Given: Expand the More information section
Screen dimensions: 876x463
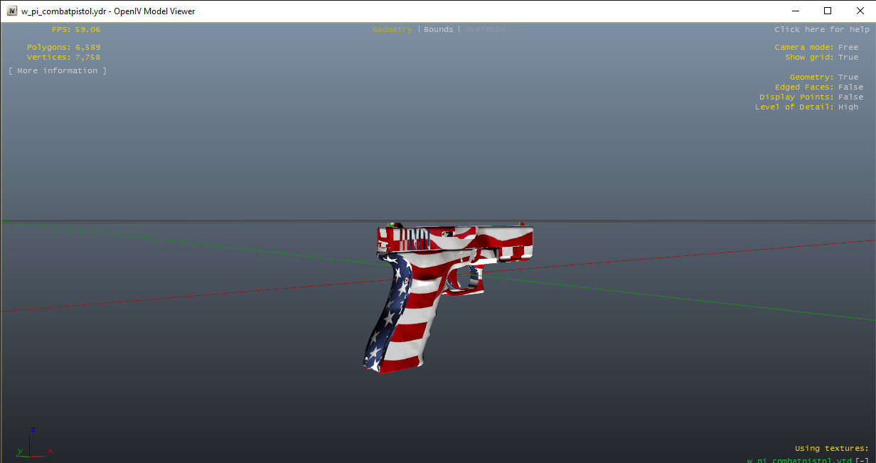Looking at the screenshot, I should click(58, 71).
